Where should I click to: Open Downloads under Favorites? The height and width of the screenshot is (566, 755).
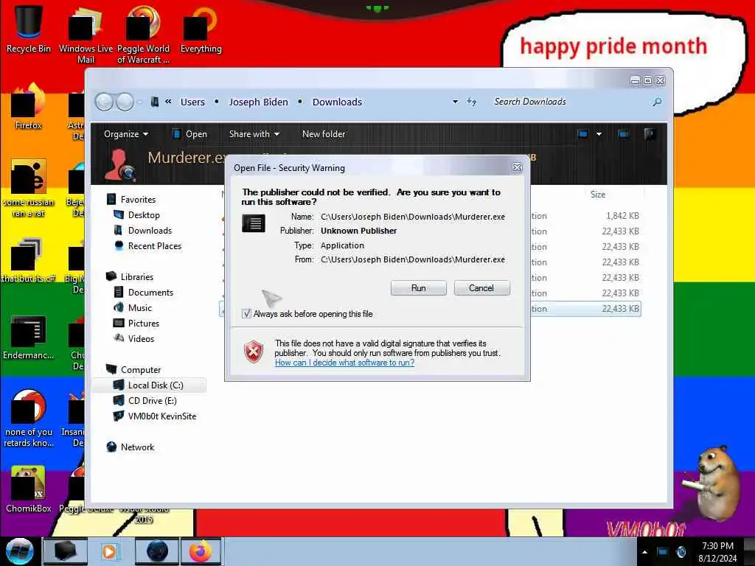pyautogui.click(x=150, y=231)
